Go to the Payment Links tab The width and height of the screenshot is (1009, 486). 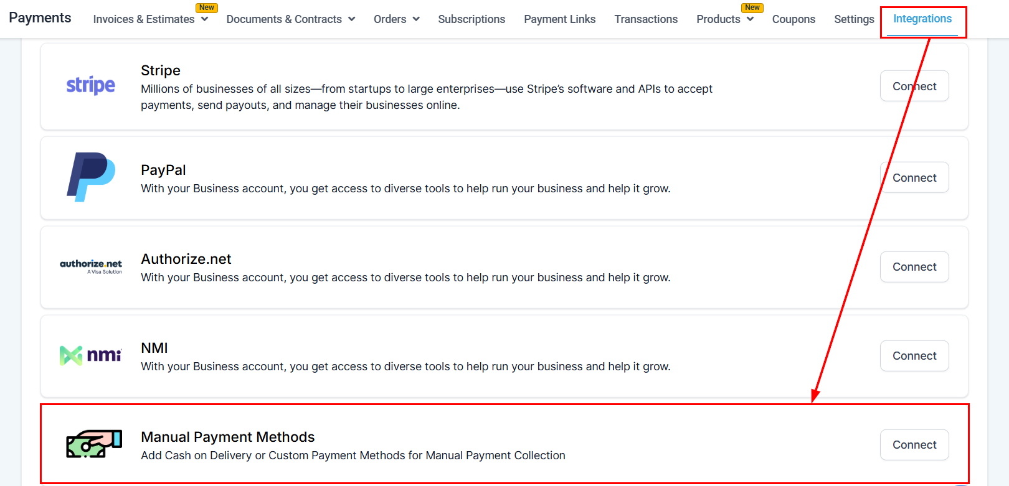[559, 19]
